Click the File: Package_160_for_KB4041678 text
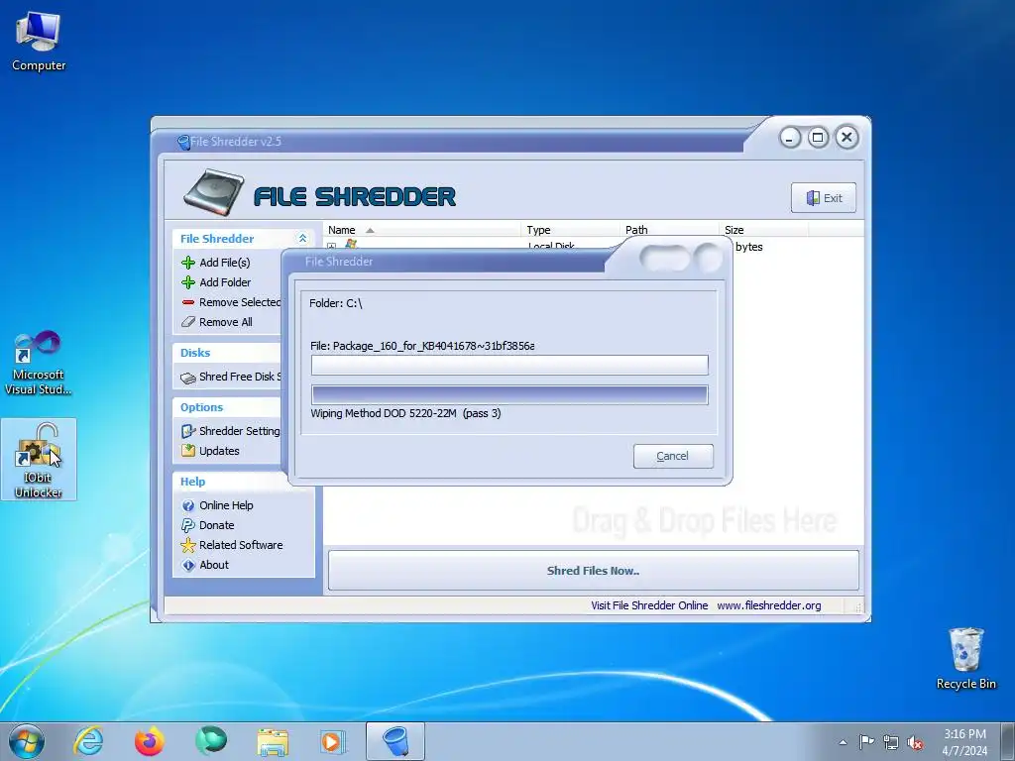Image resolution: width=1015 pixels, height=761 pixels. tap(422, 346)
